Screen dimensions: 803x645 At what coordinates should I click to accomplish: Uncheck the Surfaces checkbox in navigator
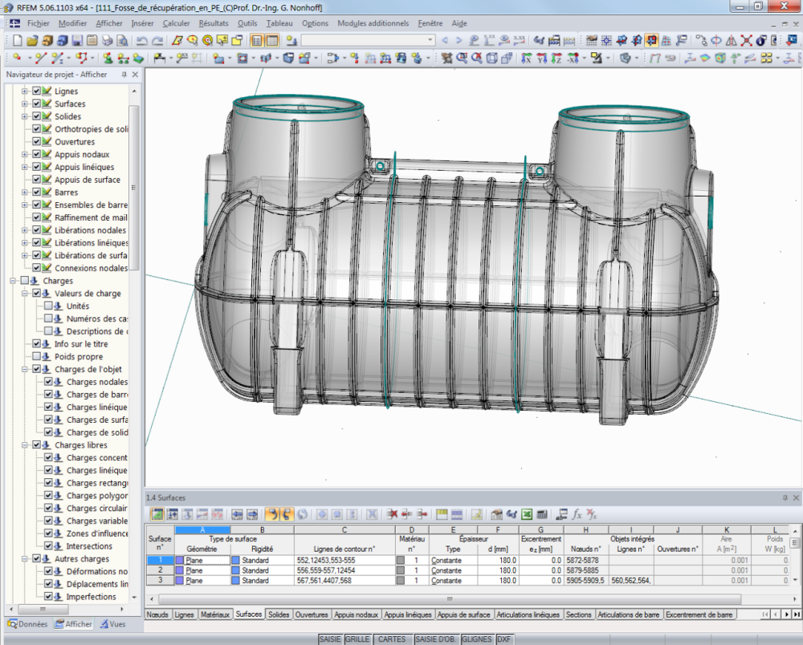[x=36, y=103]
